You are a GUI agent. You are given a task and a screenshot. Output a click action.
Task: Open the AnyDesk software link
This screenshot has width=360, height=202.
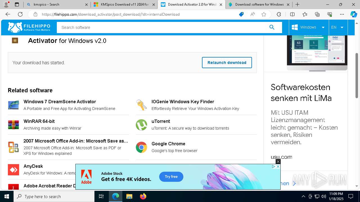pos(33,166)
